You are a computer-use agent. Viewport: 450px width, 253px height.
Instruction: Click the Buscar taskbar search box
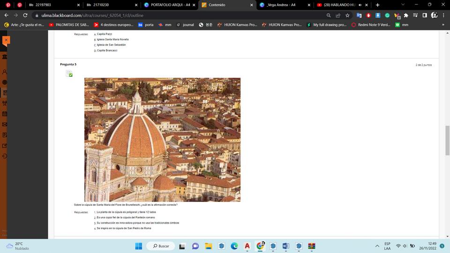(161, 246)
